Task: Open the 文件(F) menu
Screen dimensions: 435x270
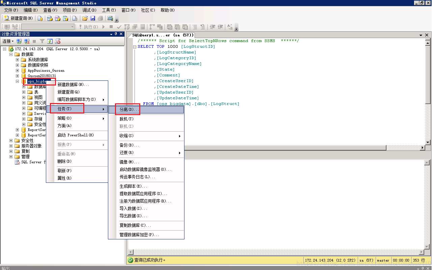Action: coord(11,10)
